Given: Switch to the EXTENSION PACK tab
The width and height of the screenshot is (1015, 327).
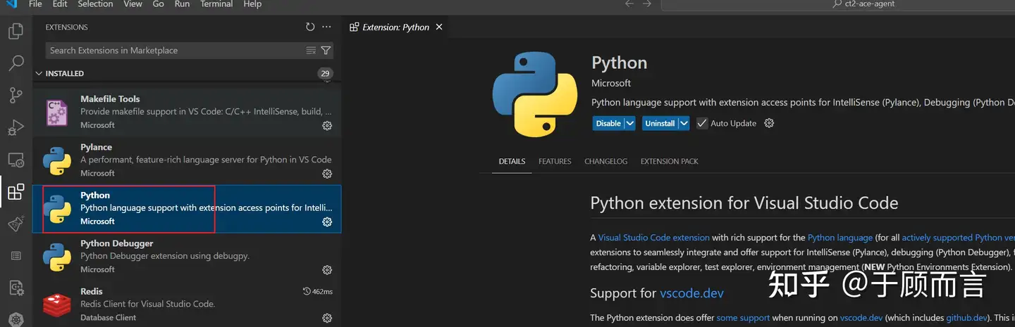Looking at the screenshot, I should [x=670, y=161].
